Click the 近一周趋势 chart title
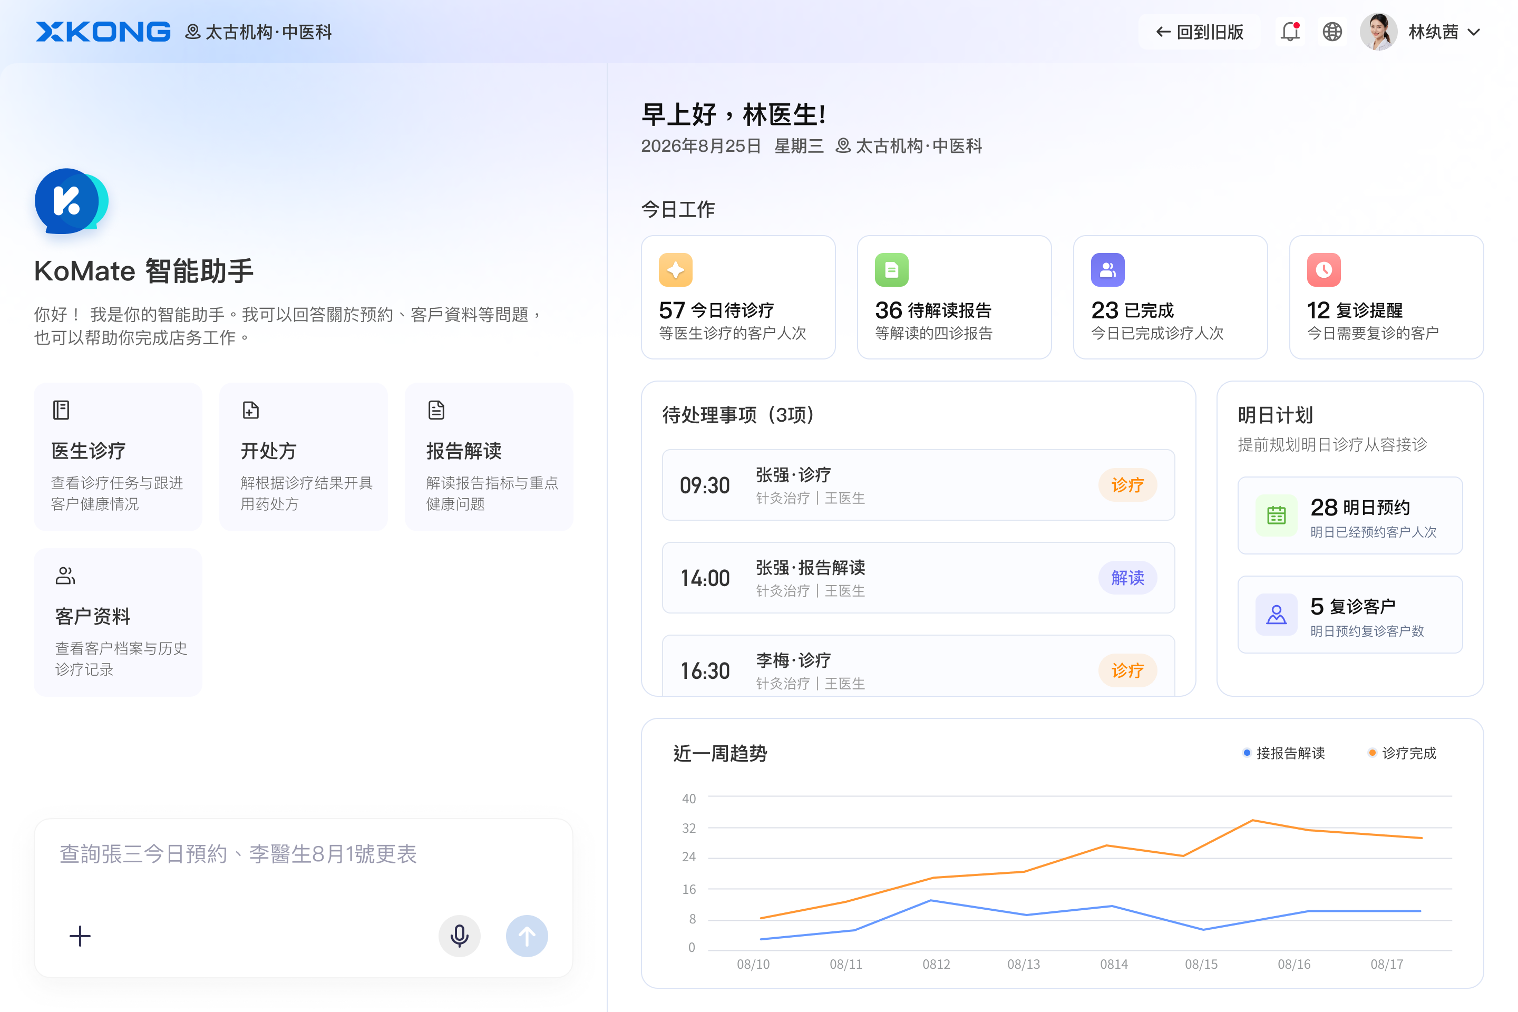1518x1012 pixels. (x=721, y=753)
